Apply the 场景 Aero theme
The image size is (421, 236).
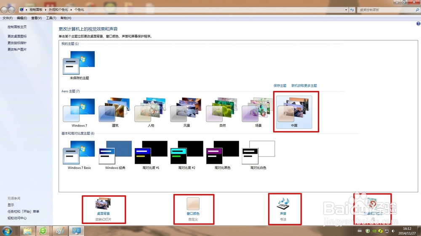click(x=258, y=113)
